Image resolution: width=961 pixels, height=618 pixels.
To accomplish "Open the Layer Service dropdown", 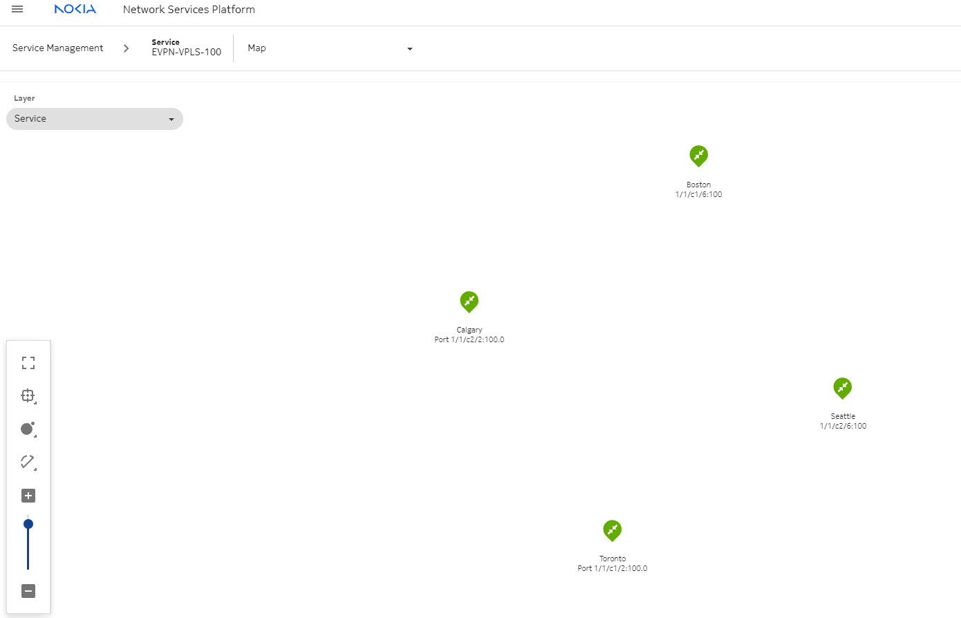I will [x=95, y=119].
